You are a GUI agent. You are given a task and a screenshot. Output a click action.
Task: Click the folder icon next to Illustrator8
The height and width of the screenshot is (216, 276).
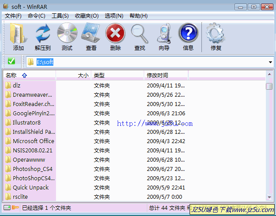(x=8, y=122)
